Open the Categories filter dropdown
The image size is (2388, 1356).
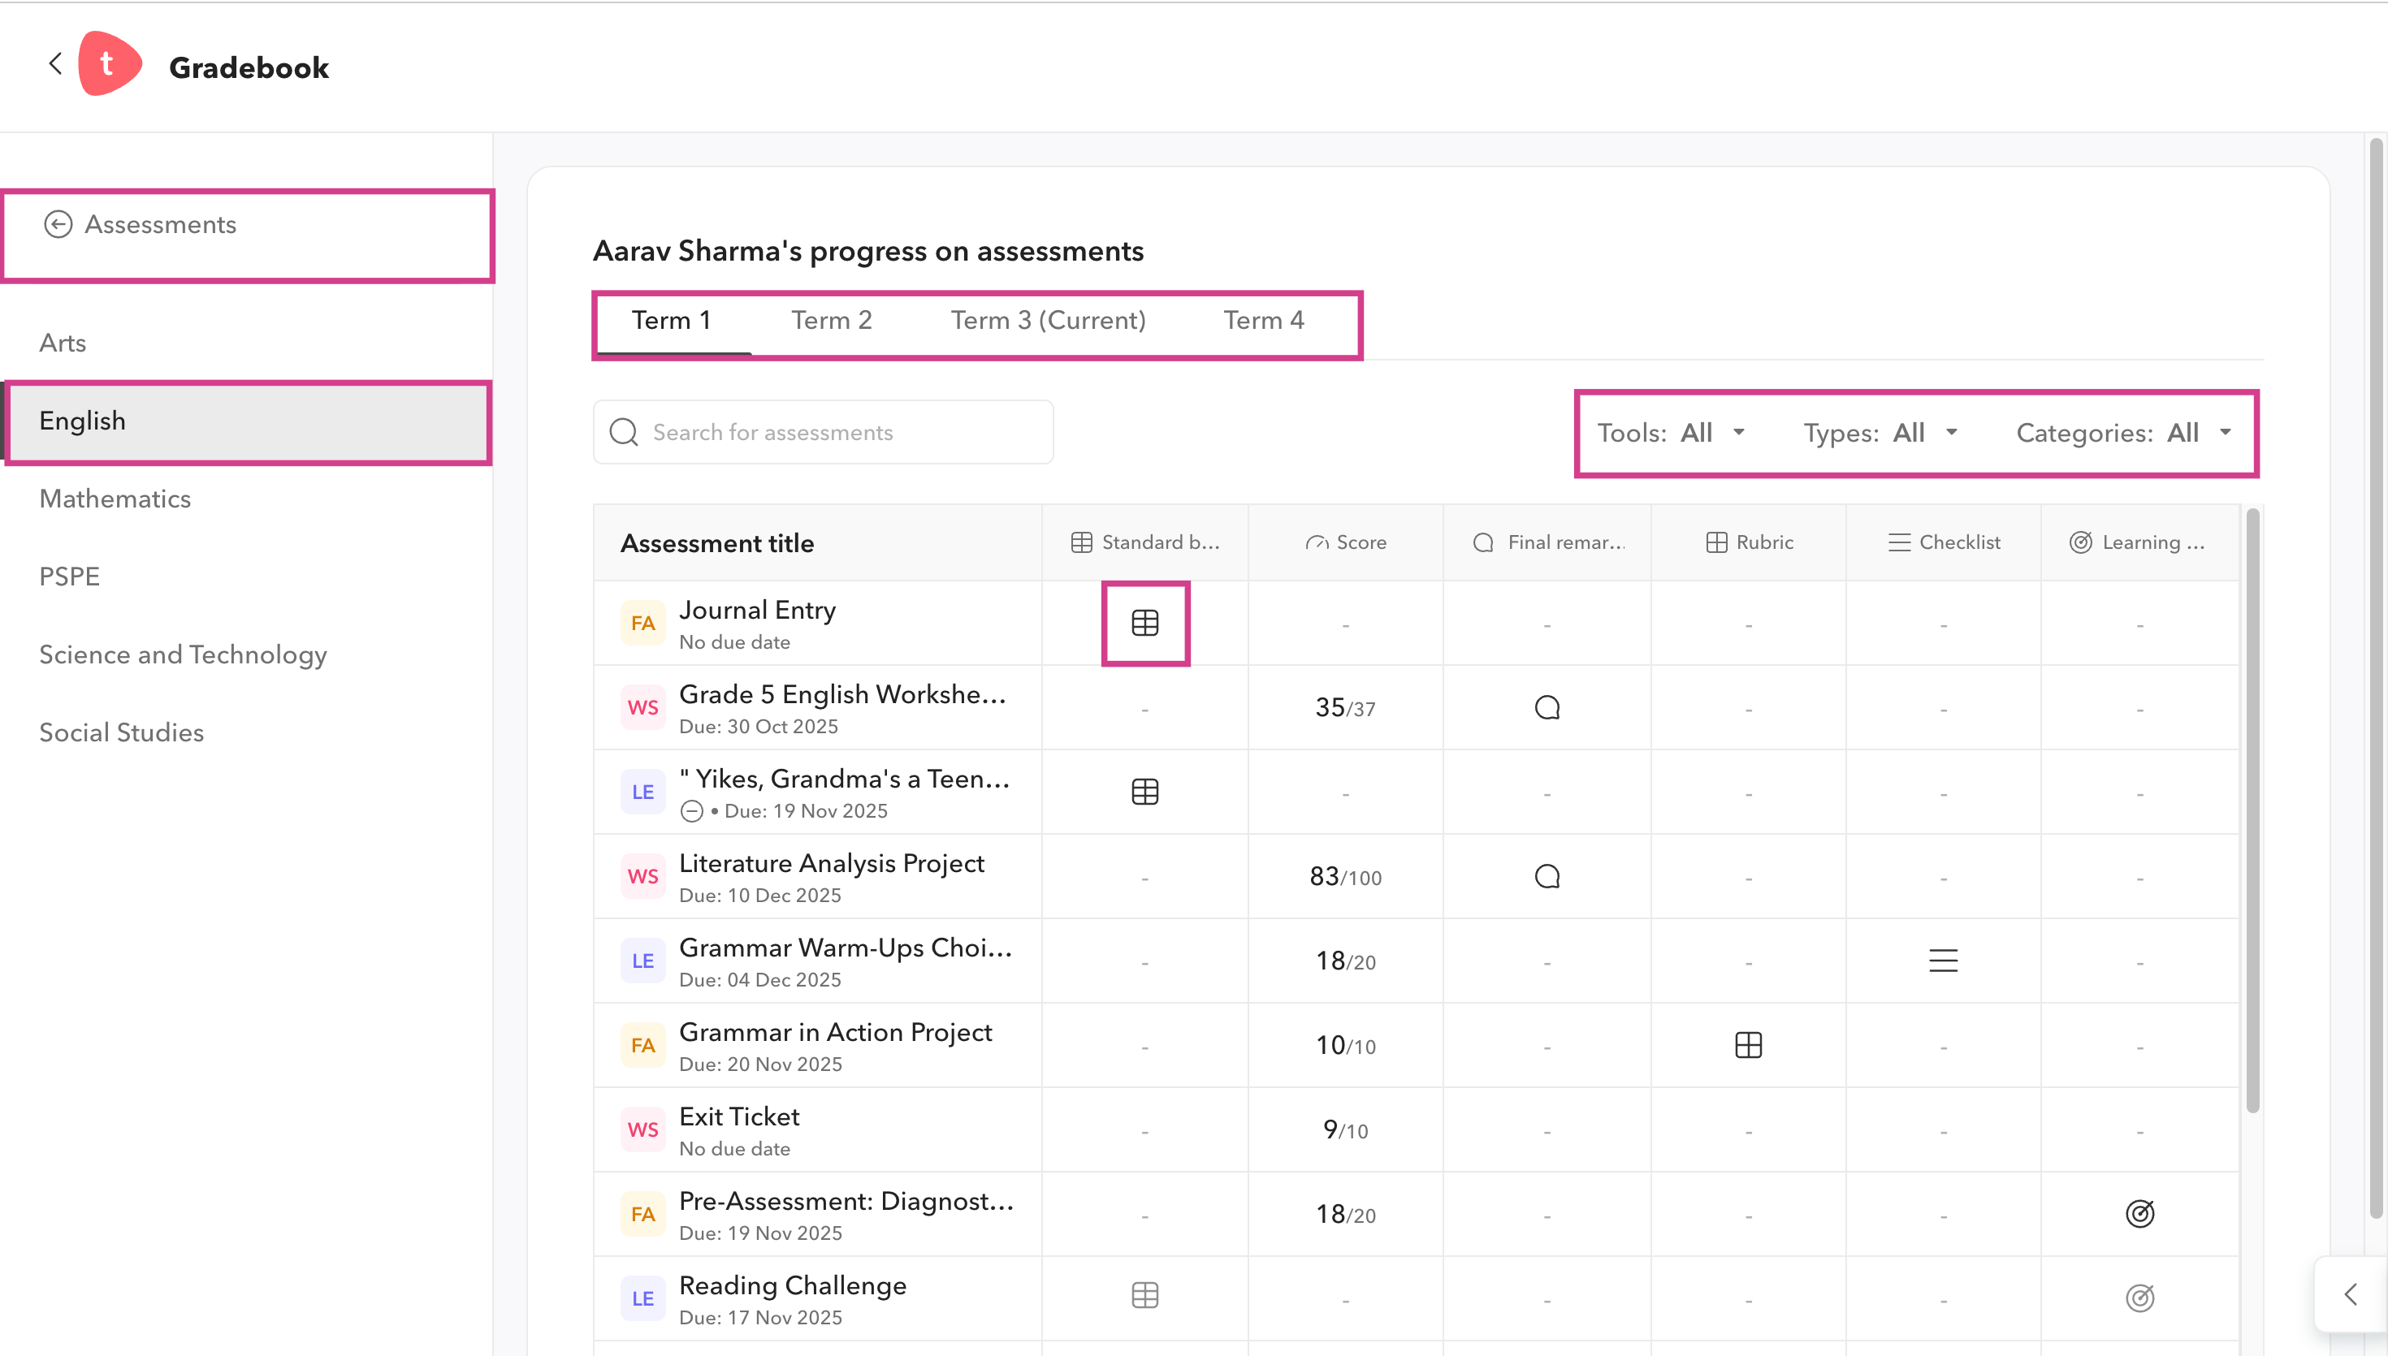click(x=2123, y=433)
